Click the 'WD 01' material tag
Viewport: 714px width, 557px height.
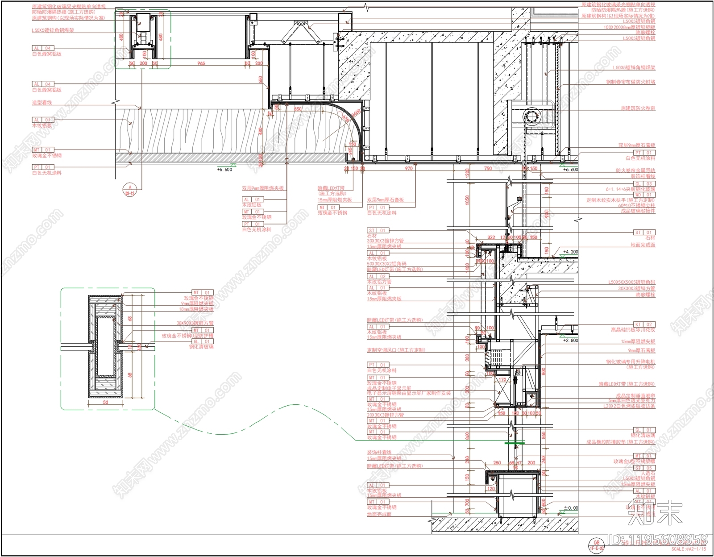click(x=644, y=195)
